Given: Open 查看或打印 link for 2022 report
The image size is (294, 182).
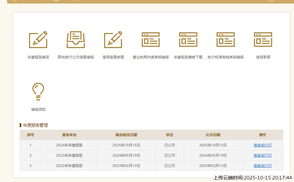Looking at the screenshot, I should 262,166.
